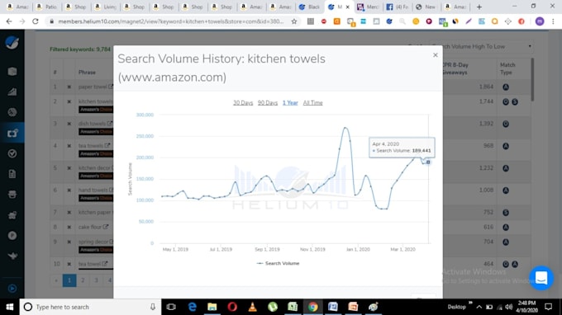This screenshot has height=315, width=562.
Task: Bookmark this page with star icon
Action: point(294,21)
